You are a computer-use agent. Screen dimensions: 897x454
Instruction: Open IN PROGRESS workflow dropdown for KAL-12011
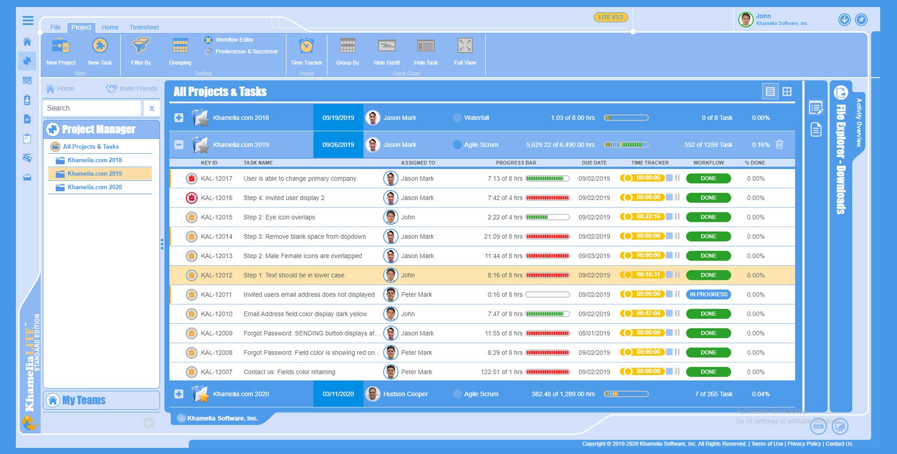click(x=708, y=294)
